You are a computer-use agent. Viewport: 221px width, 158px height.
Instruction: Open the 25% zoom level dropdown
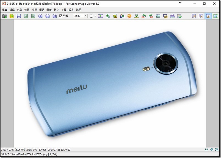pos(85,16)
